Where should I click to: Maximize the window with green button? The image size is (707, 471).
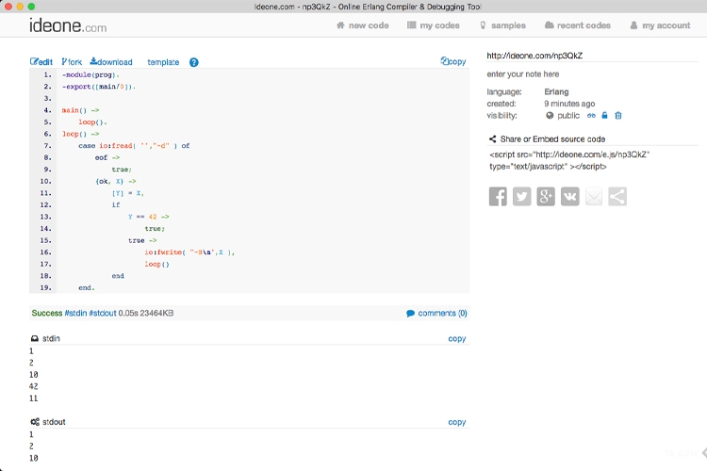(x=31, y=7)
